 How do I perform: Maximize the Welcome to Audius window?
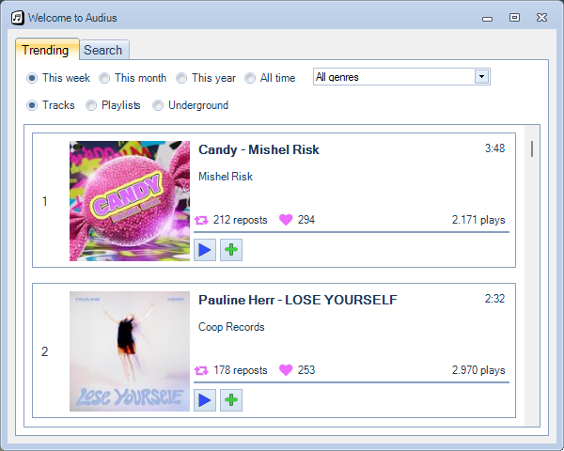coord(515,18)
